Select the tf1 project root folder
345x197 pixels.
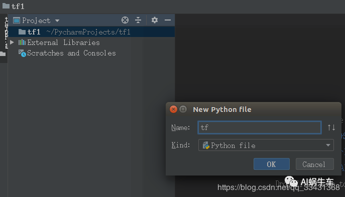coord(91,32)
